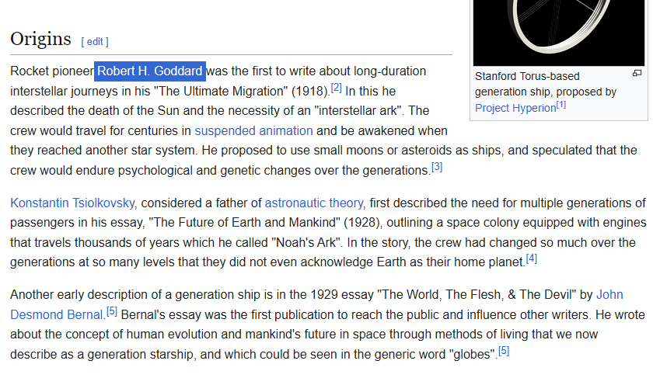Jump to citation reference 2
Viewport: 667px width, 385px height.
pyautogui.click(x=336, y=88)
